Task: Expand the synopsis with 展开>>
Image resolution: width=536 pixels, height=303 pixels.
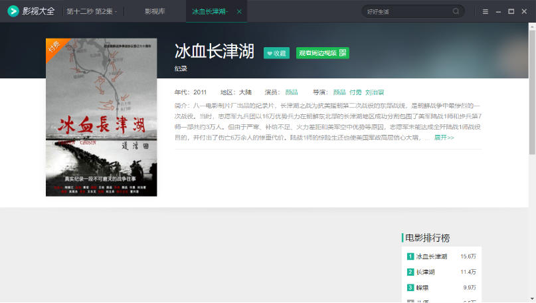Action: coord(444,138)
